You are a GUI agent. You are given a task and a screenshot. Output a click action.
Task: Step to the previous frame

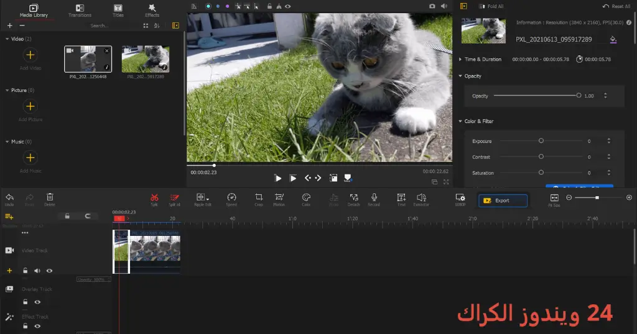pyautogui.click(x=307, y=178)
